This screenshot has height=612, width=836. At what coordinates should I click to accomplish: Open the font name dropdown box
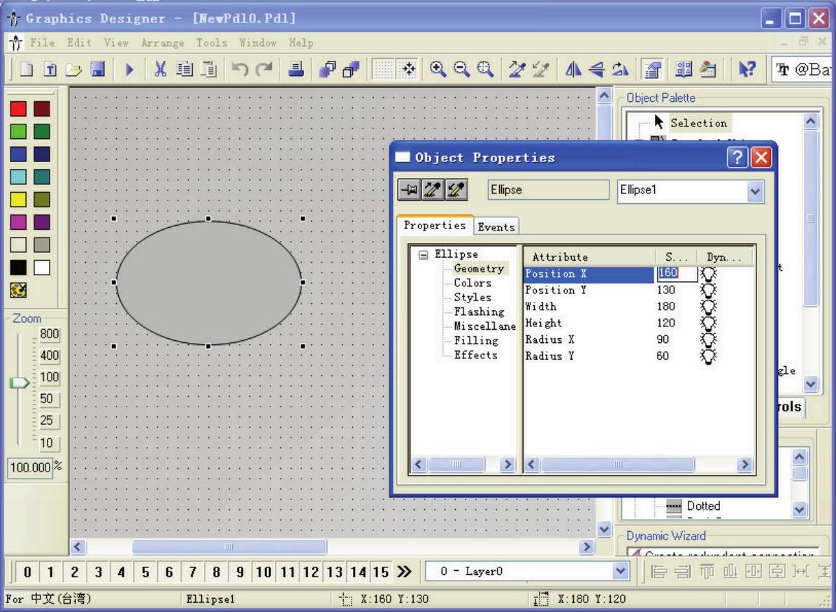pyautogui.click(x=803, y=70)
